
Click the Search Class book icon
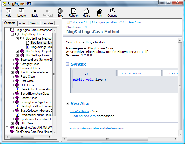(x=17, y=98)
